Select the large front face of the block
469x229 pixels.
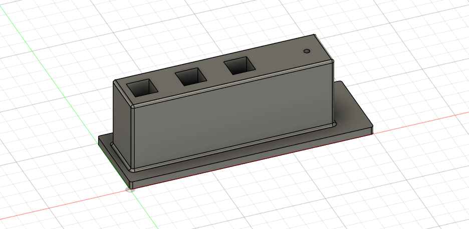233,116
